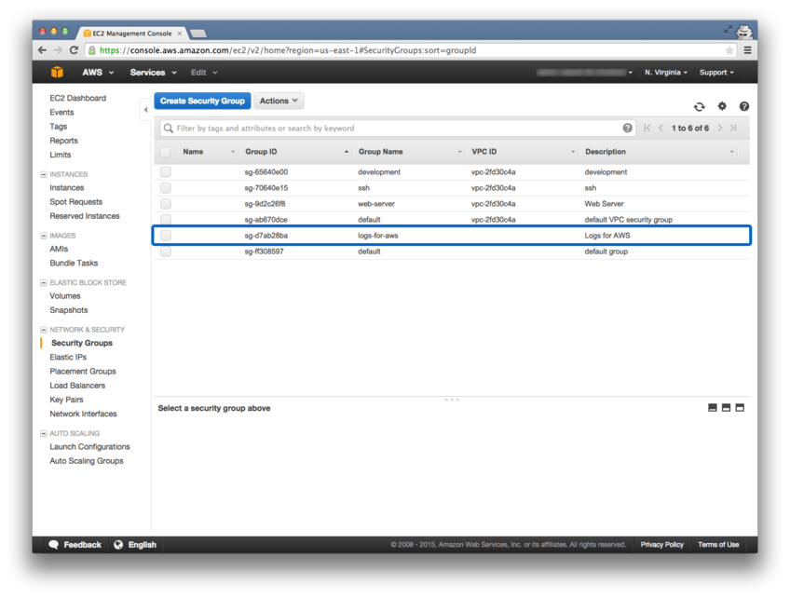Check the sg-9d2c26f8 web-server row checkbox
Image resolution: width=790 pixels, height=598 pixels.
tap(166, 204)
